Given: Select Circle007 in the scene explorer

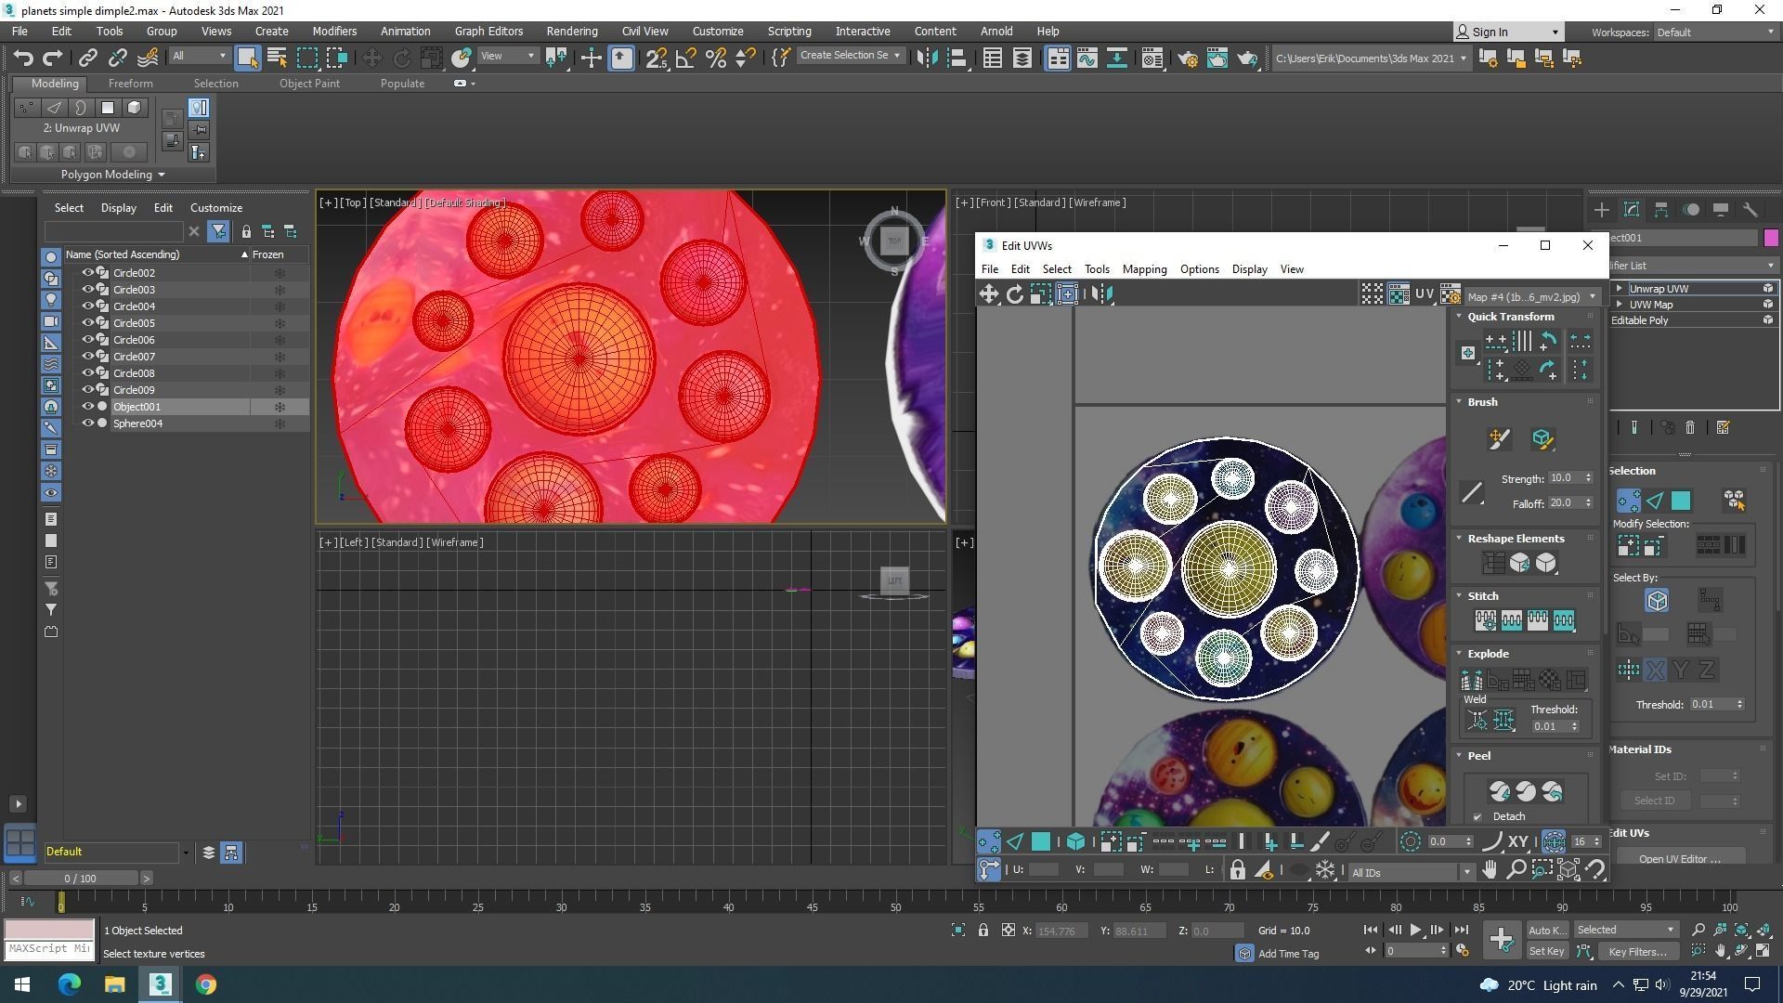Looking at the screenshot, I should [134, 356].
